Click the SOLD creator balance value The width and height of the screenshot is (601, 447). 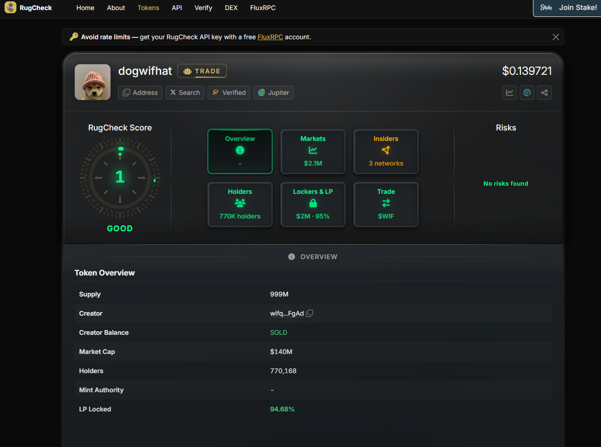pyautogui.click(x=279, y=333)
